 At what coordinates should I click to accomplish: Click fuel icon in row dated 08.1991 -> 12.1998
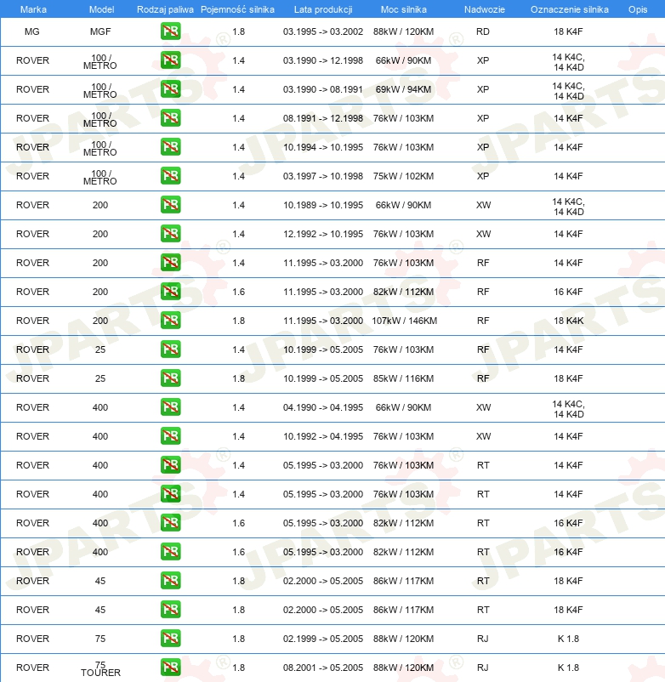click(x=170, y=118)
